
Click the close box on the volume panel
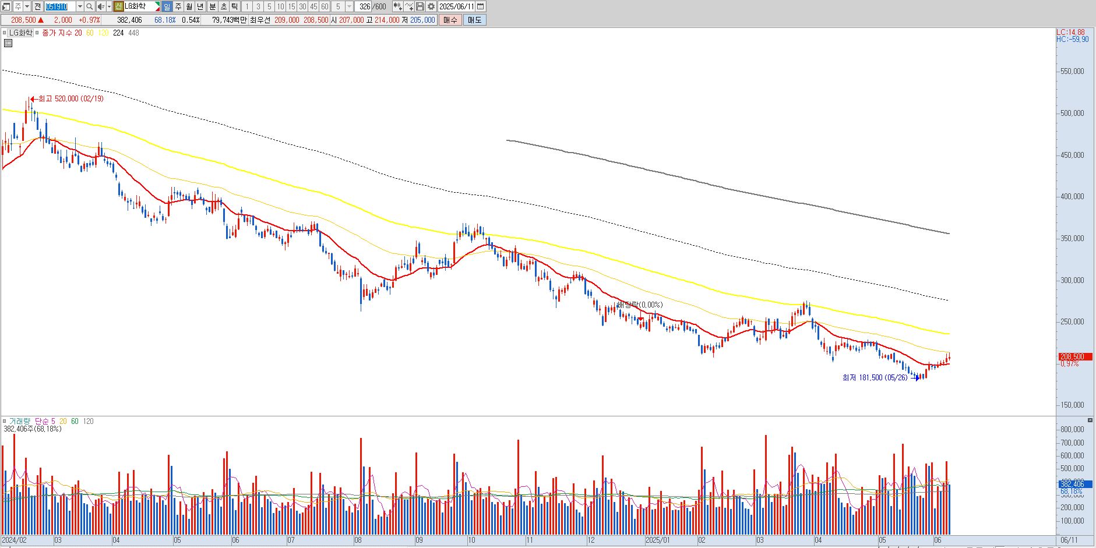1090,420
